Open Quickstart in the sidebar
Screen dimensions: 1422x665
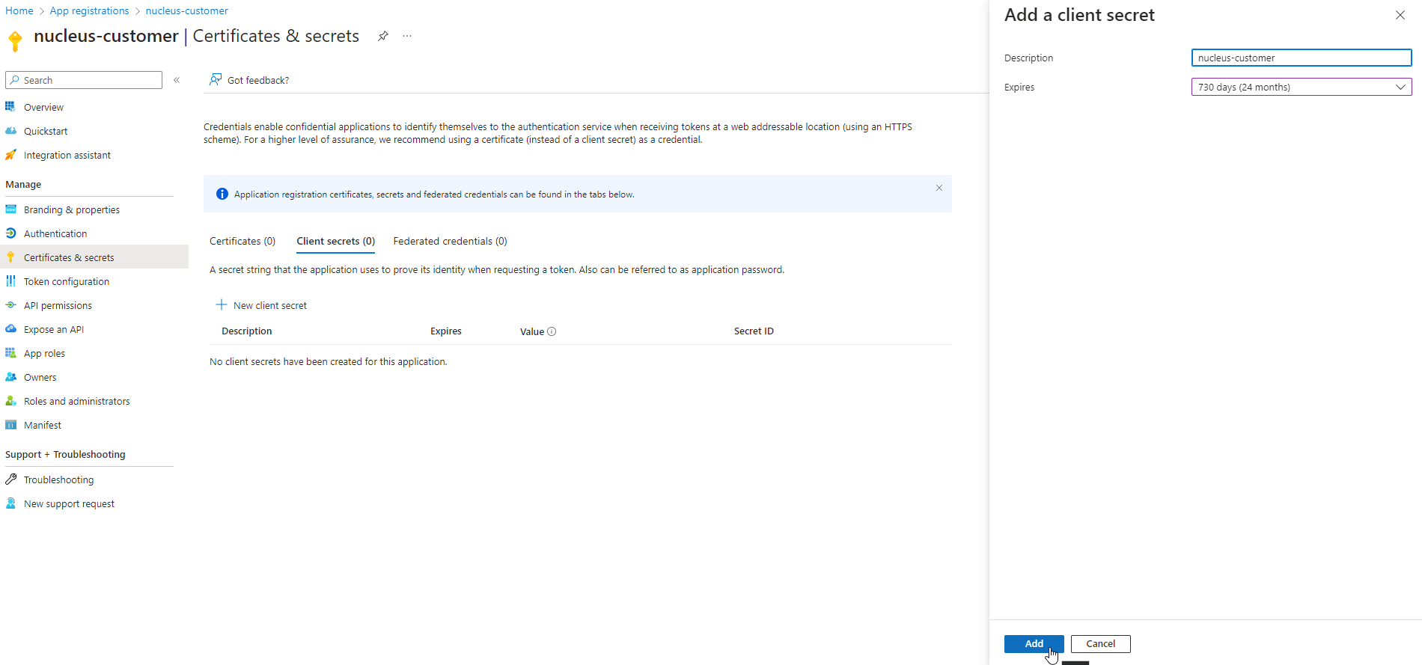click(x=46, y=131)
